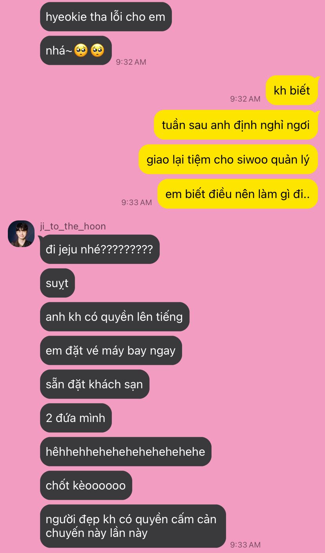Tap the 'em đặt vé máy bay ngay' bubble
325x553 pixels.
pyautogui.click(x=111, y=350)
